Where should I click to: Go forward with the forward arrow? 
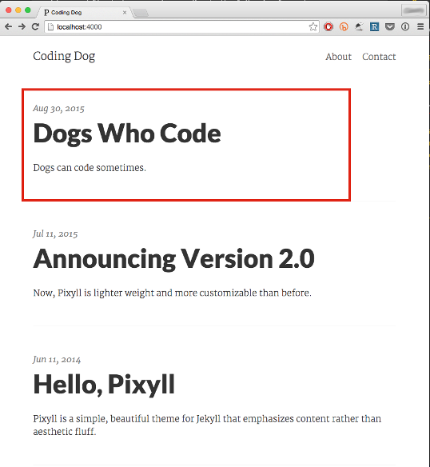click(x=22, y=27)
